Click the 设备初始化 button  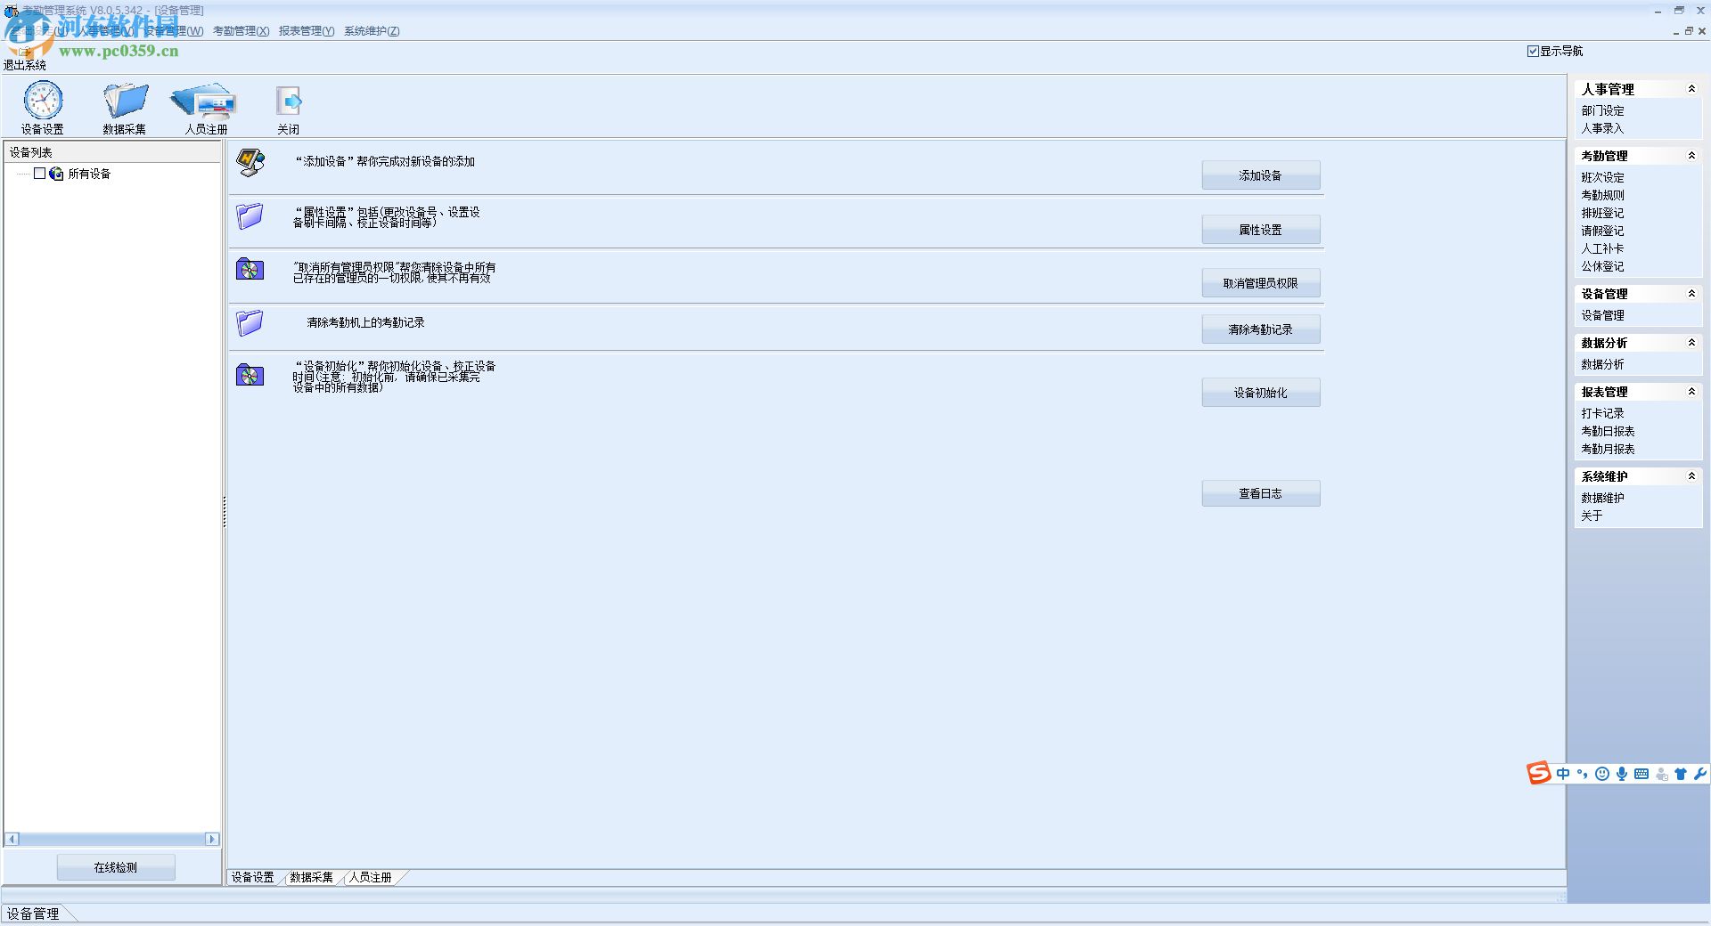point(1261,393)
